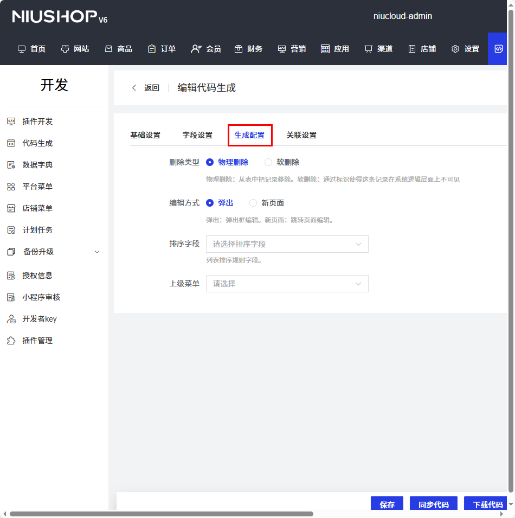
Task: Click the 返回 back link
Action: pos(146,88)
